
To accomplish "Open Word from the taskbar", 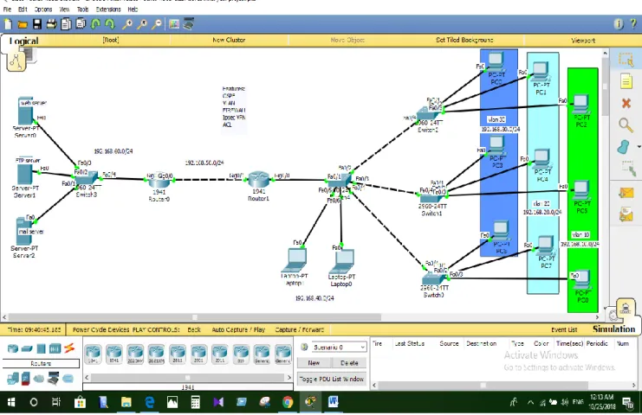I will [x=333, y=403].
